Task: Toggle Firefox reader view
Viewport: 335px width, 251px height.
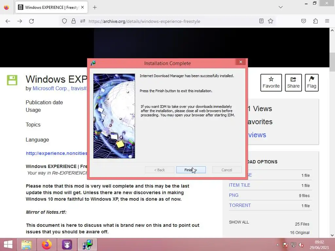Action: coord(261,21)
